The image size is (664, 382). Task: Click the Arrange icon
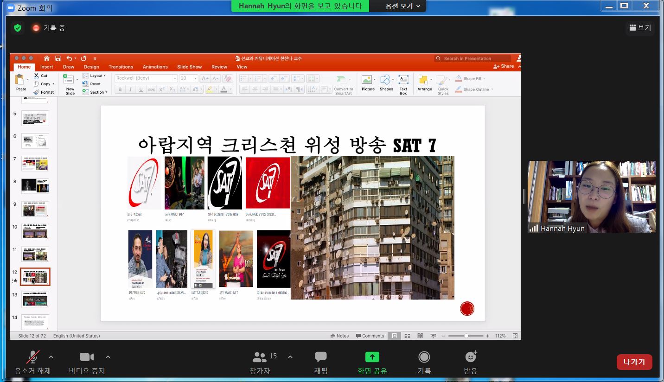[423, 80]
